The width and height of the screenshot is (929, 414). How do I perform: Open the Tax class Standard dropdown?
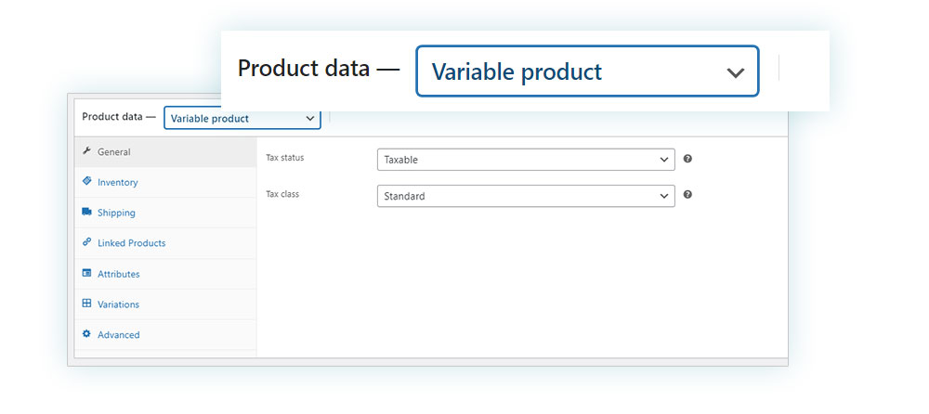coord(526,196)
